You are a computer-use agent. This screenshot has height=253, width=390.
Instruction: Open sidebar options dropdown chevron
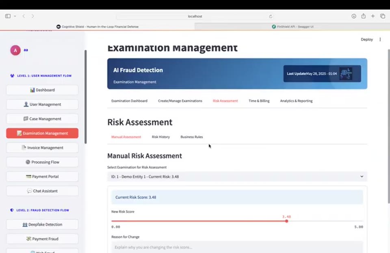click(x=15, y=16)
